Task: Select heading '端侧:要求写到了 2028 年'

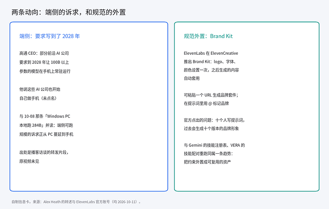Action: [x=50, y=36]
